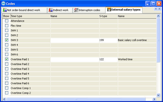This screenshot has width=163, height=102.
Task: Open the Interruption codes tab
Action: click(89, 10)
